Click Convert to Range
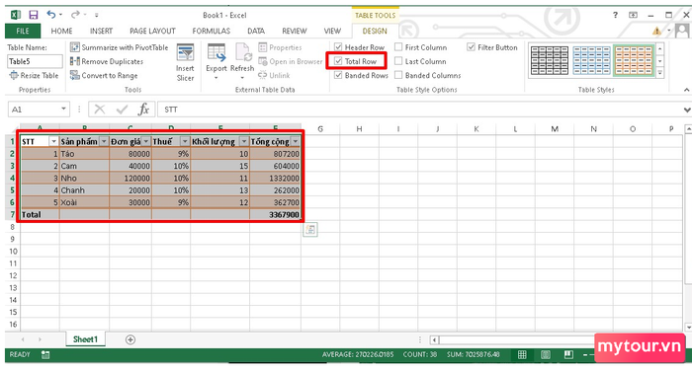Viewport: 692px width, 371px height. [x=104, y=75]
